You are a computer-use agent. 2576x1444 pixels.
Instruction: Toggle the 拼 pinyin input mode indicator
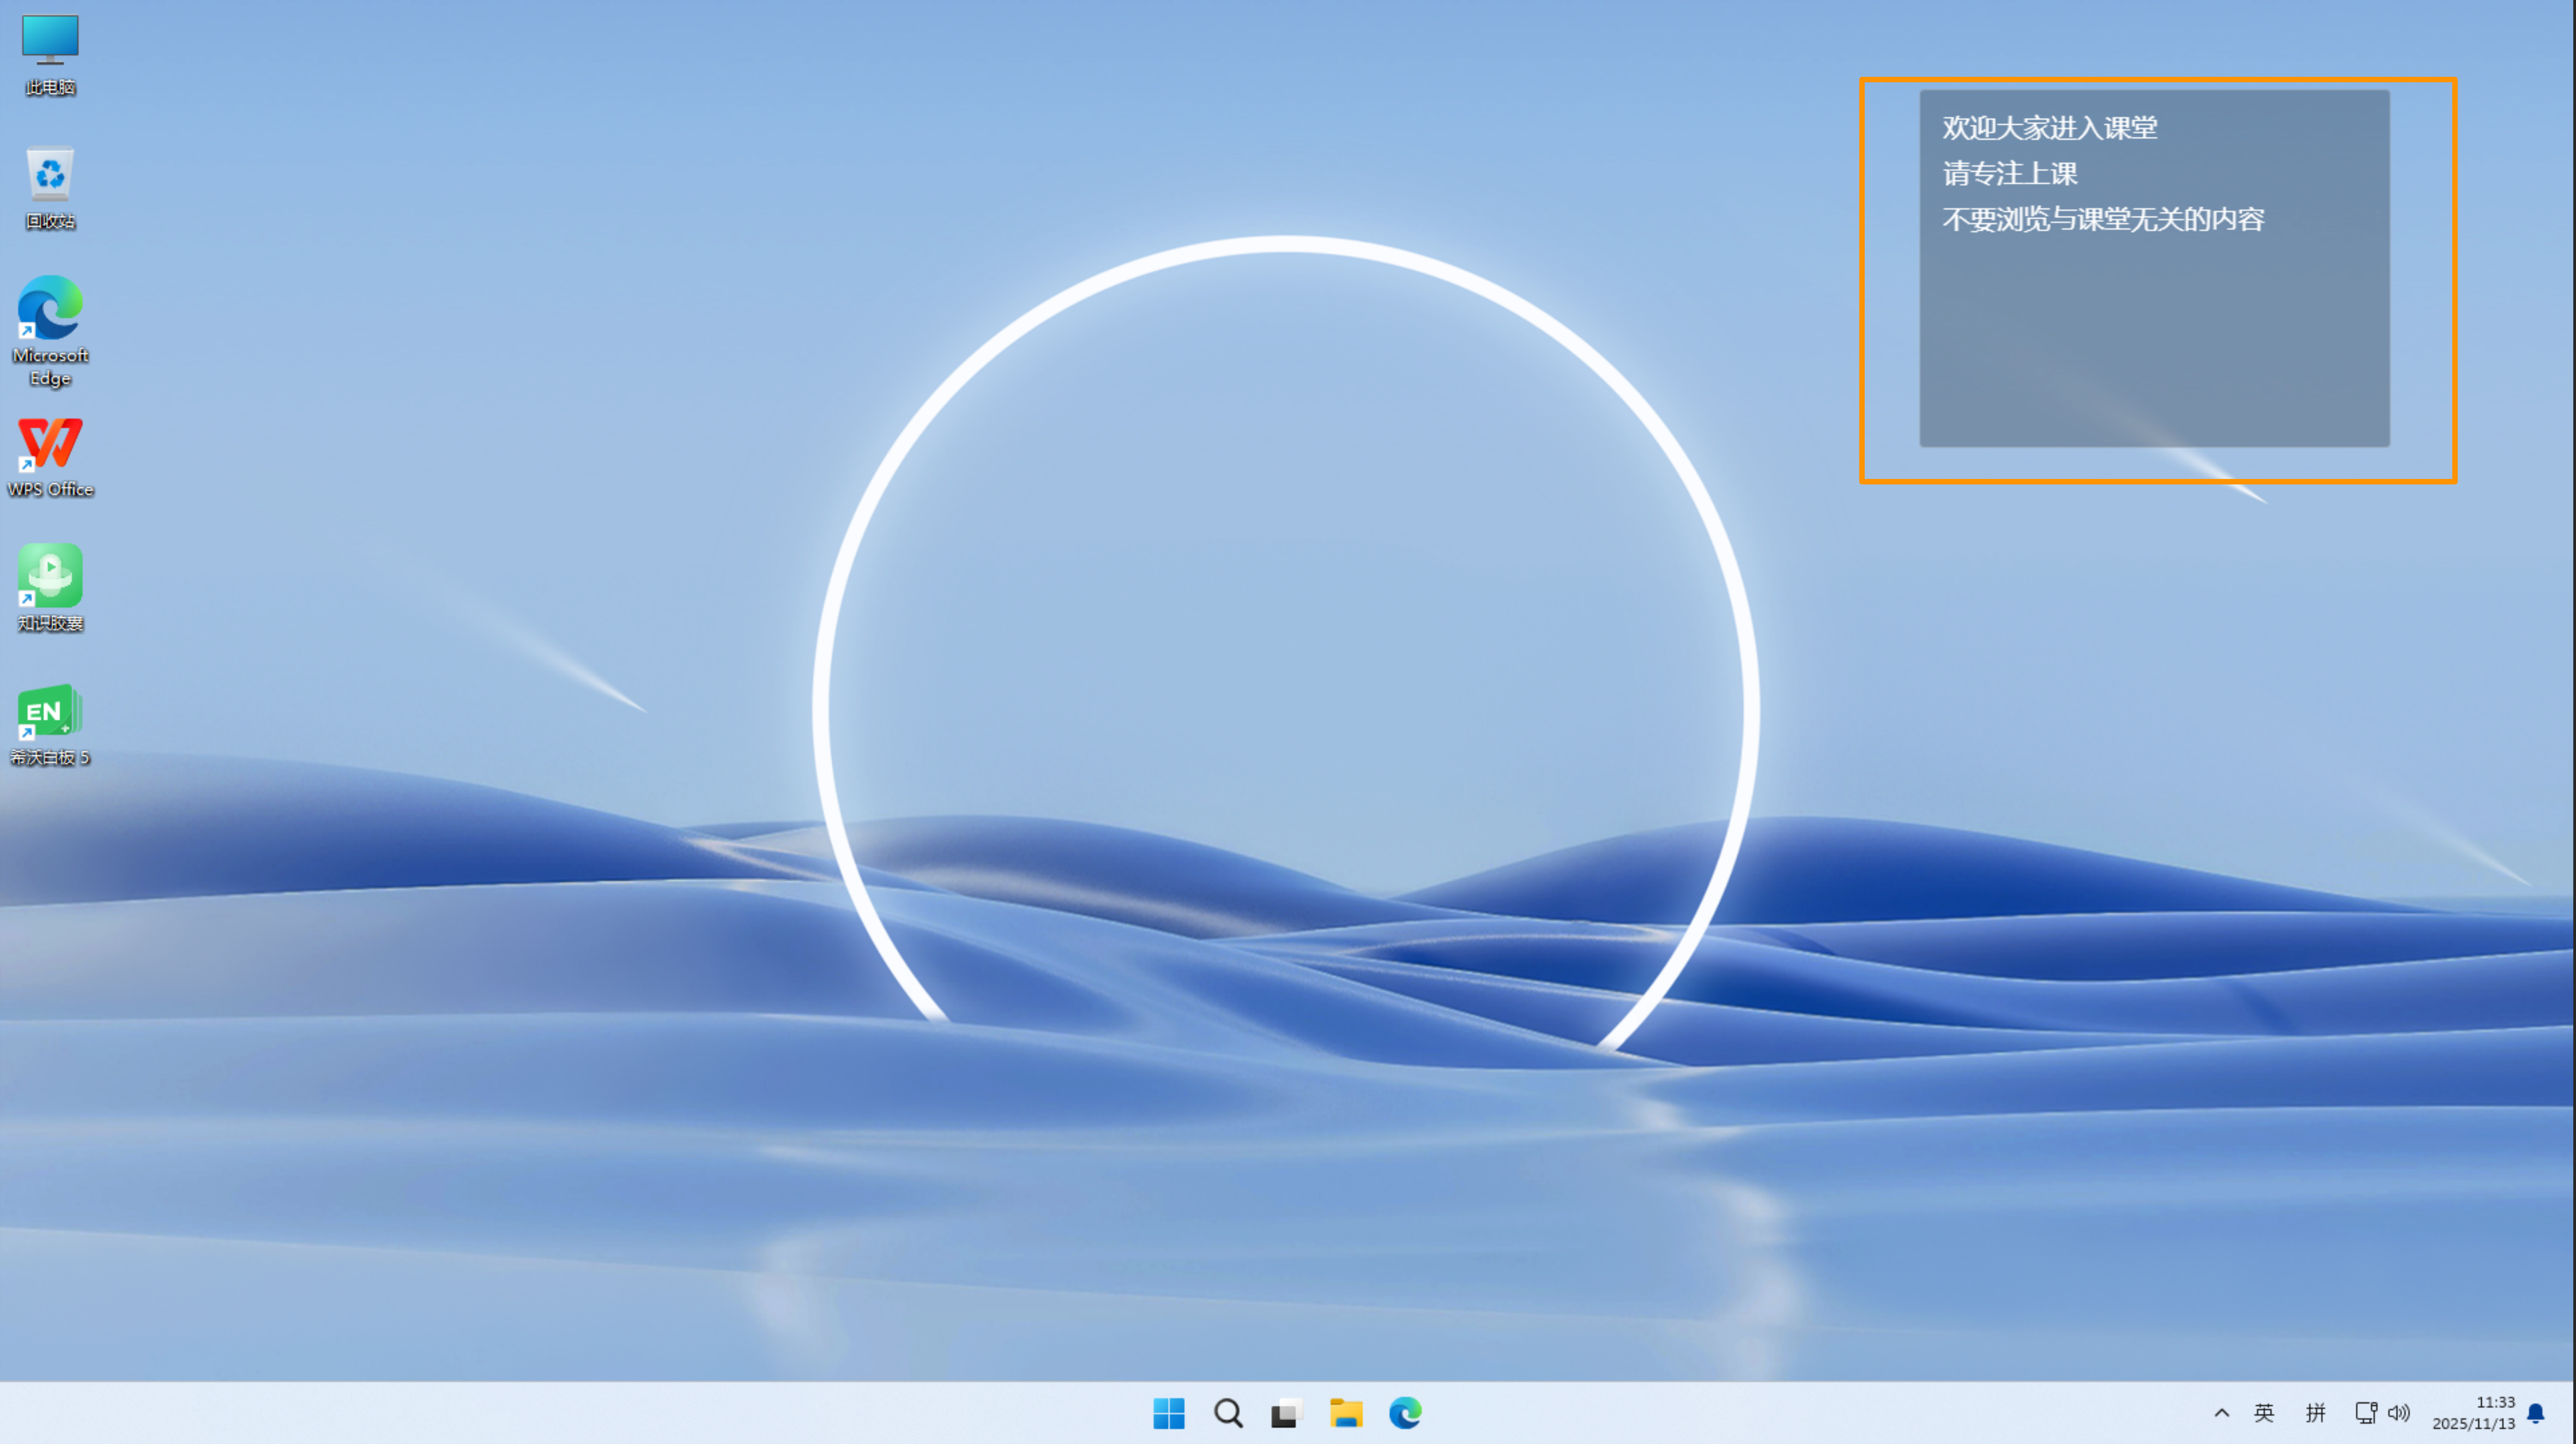(x=2315, y=1413)
